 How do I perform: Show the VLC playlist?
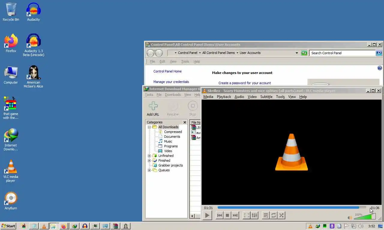(x=265, y=215)
